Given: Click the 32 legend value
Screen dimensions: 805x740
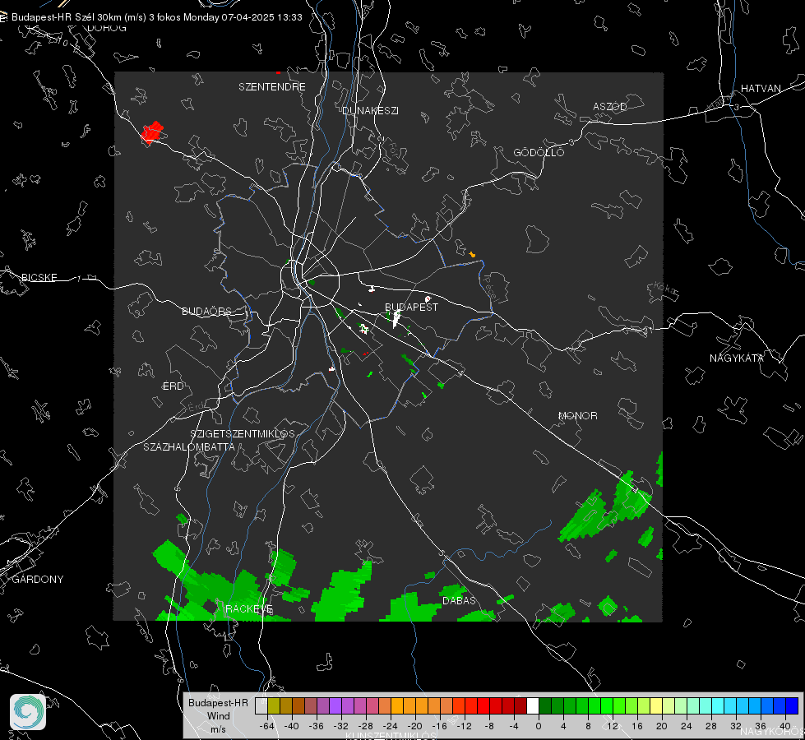Looking at the screenshot, I should [736, 726].
